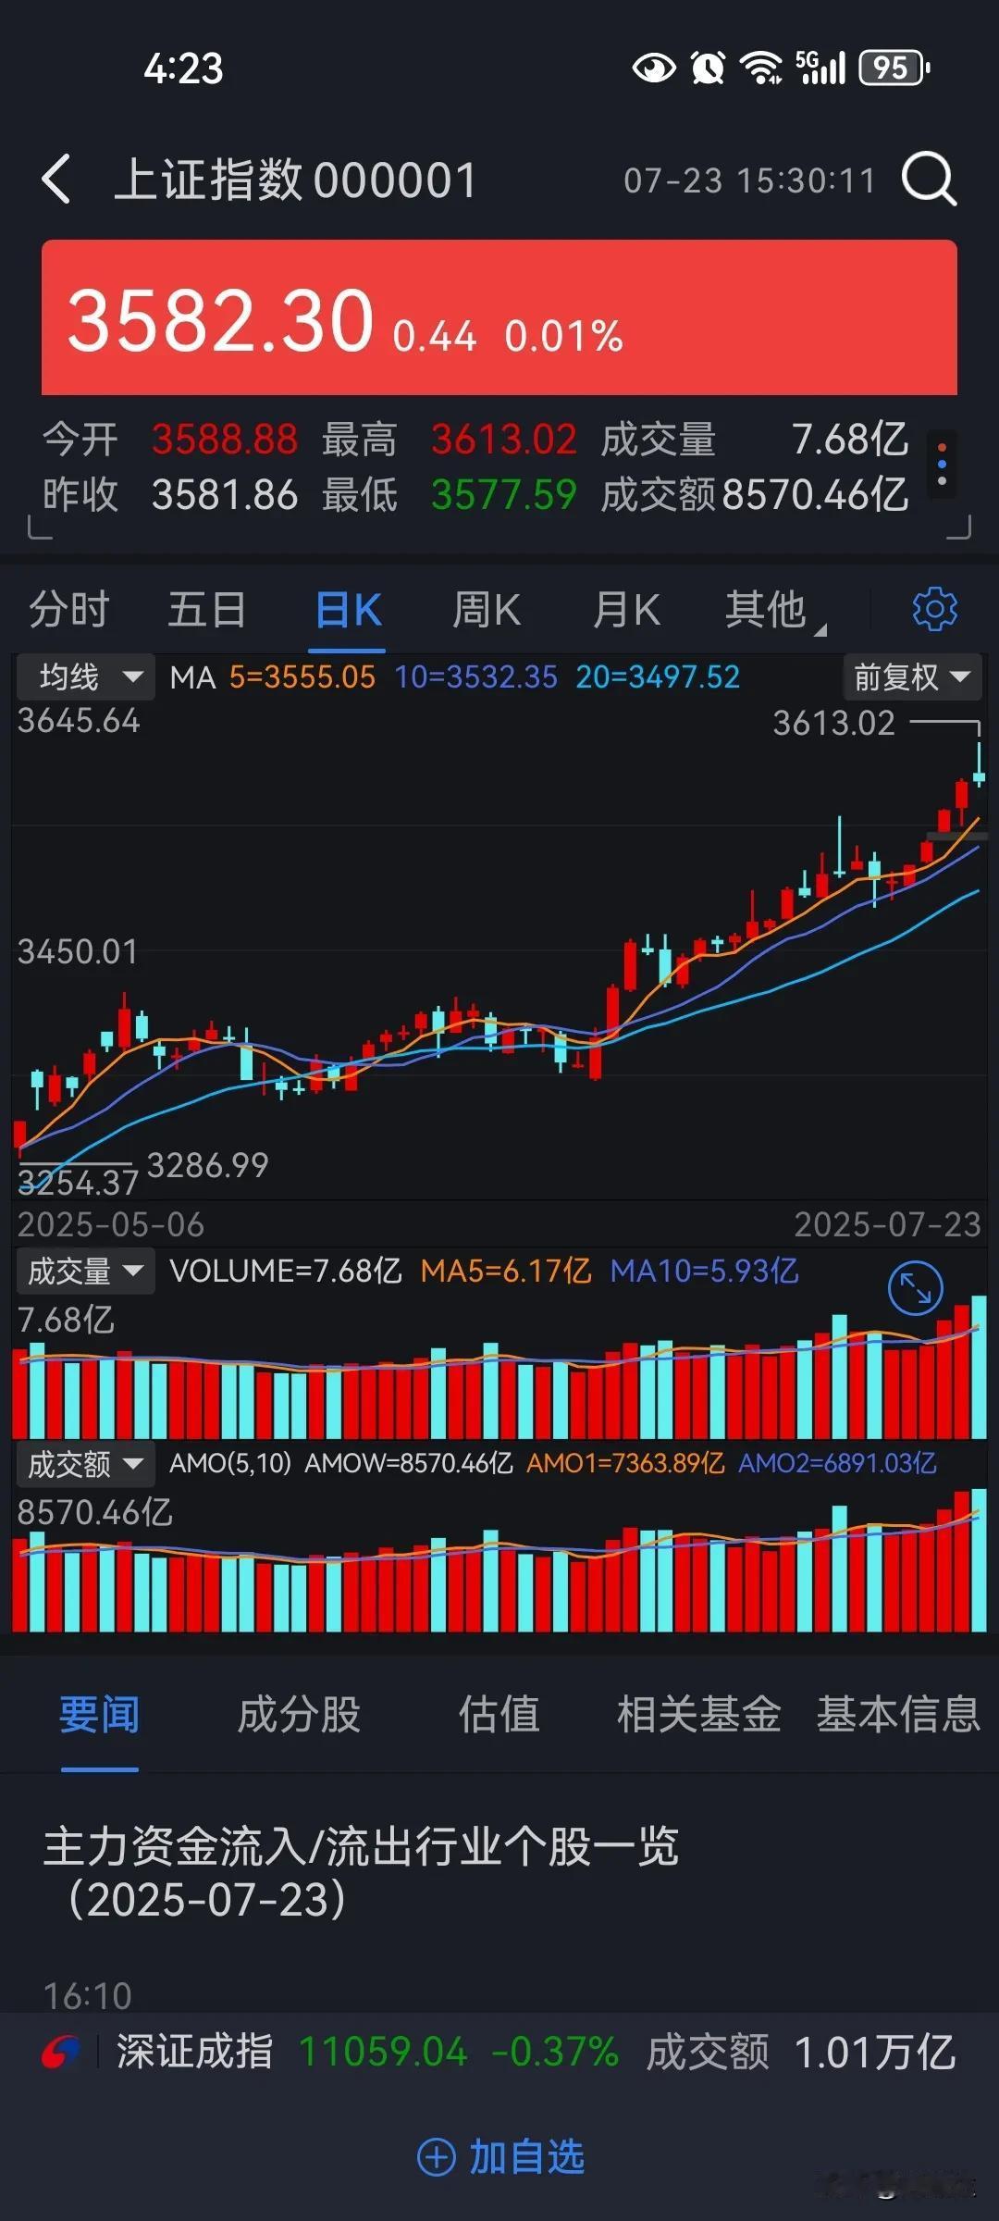Tap AMO1=7363.89亿 label

[625, 1464]
